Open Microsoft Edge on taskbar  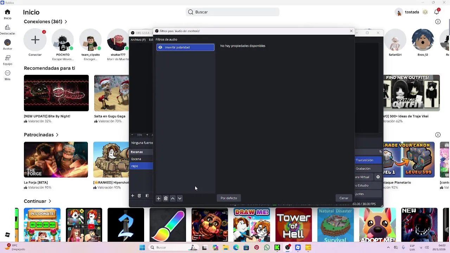click(x=236, y=248)
